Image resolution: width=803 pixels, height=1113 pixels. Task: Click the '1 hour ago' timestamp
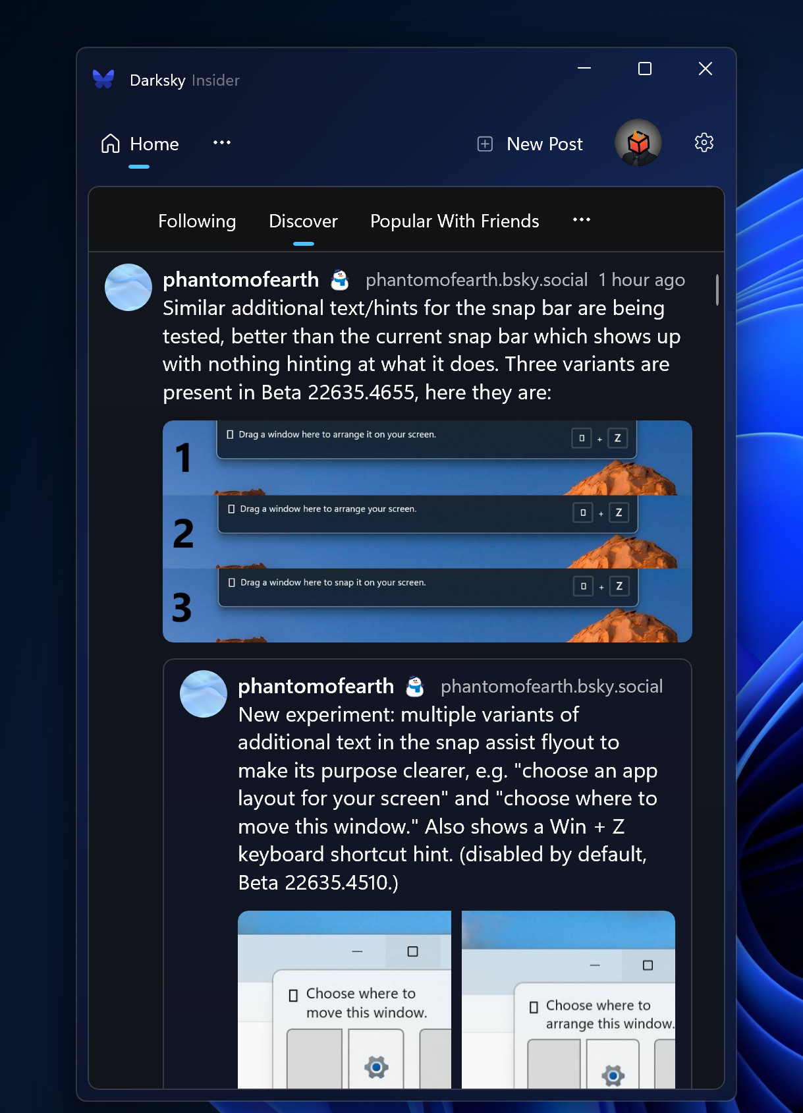(642, 280)
